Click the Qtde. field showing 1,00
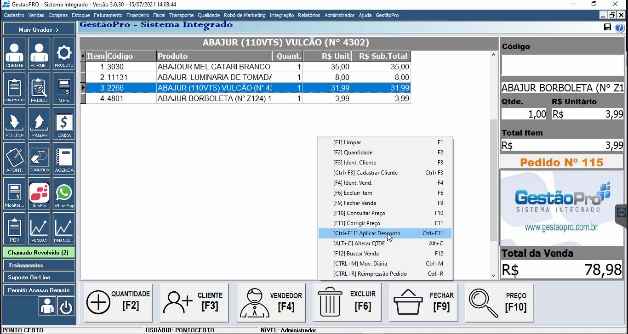This screenshot has width=628, height=334. [524, 114]
